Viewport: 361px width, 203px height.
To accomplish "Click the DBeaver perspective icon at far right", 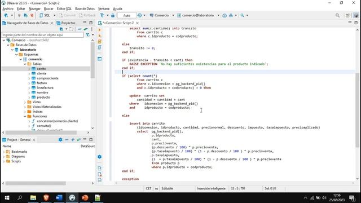I will click(356, 15).
